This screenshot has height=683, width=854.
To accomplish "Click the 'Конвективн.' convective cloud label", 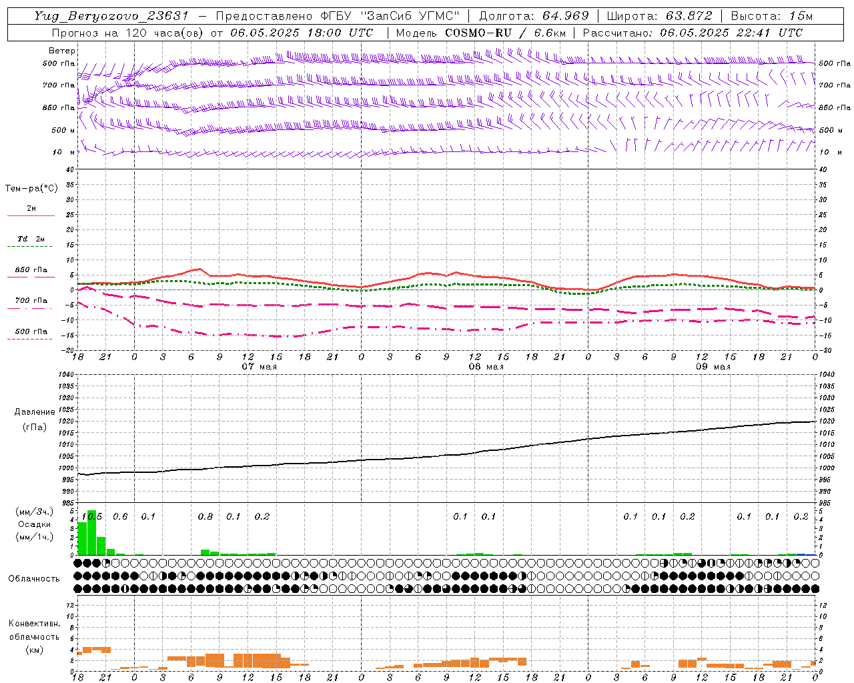I will (x=34, y=624).
